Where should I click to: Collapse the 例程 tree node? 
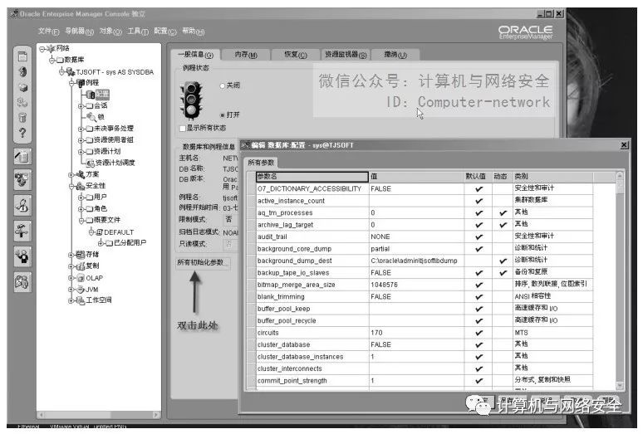(71, 83)
